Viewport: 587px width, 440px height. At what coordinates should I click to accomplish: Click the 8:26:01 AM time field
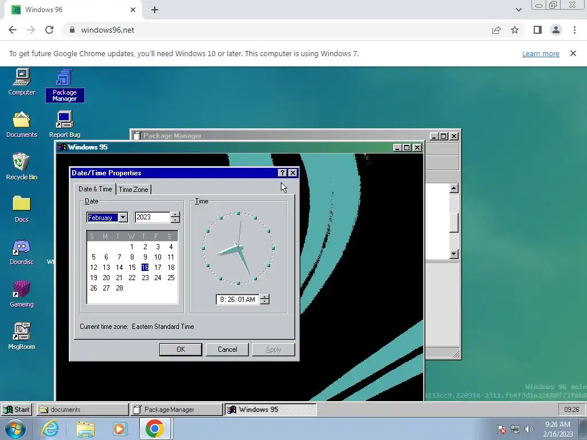[237, 299]
